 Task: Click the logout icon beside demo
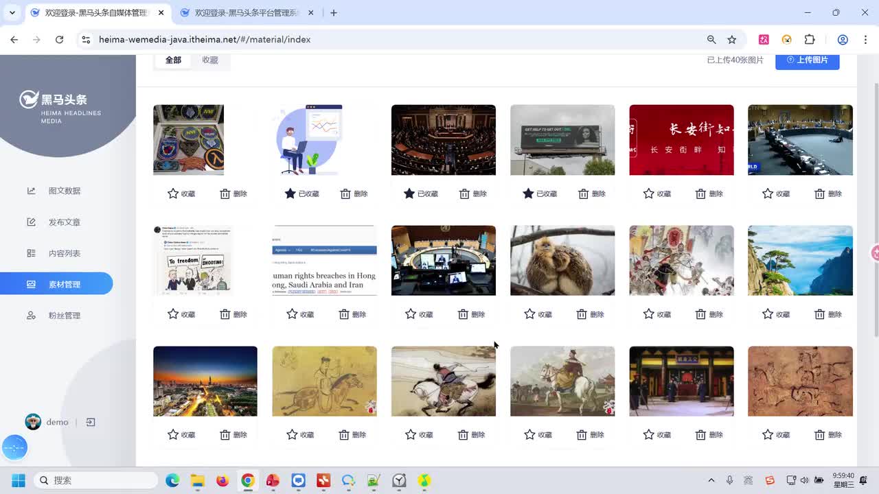[91, 423]
